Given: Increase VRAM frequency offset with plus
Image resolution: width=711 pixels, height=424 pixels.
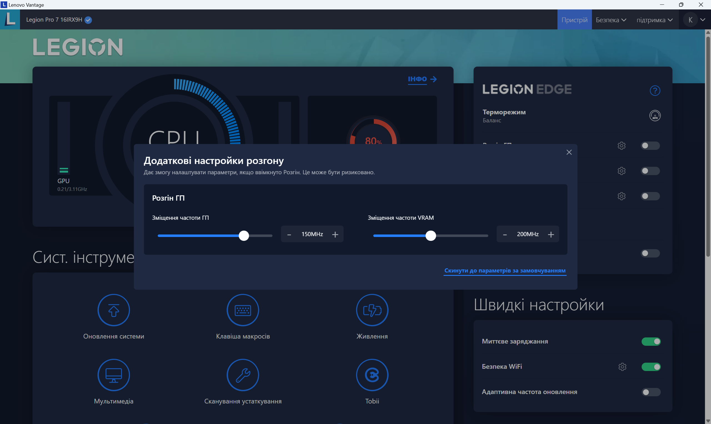Looking at the screenshot, I should click(551, 234).
